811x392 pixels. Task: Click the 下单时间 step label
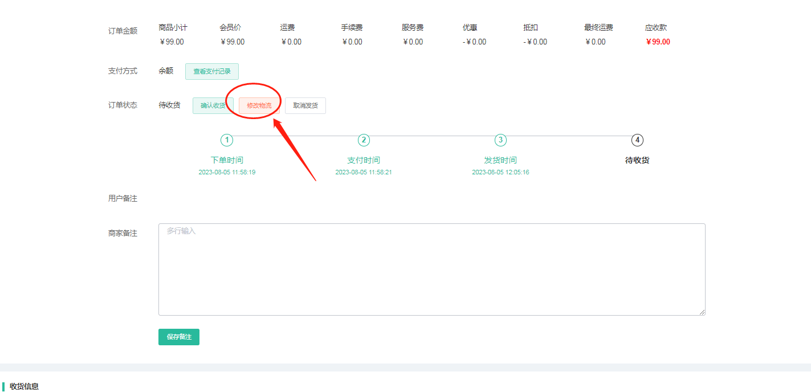click(227, 160)
